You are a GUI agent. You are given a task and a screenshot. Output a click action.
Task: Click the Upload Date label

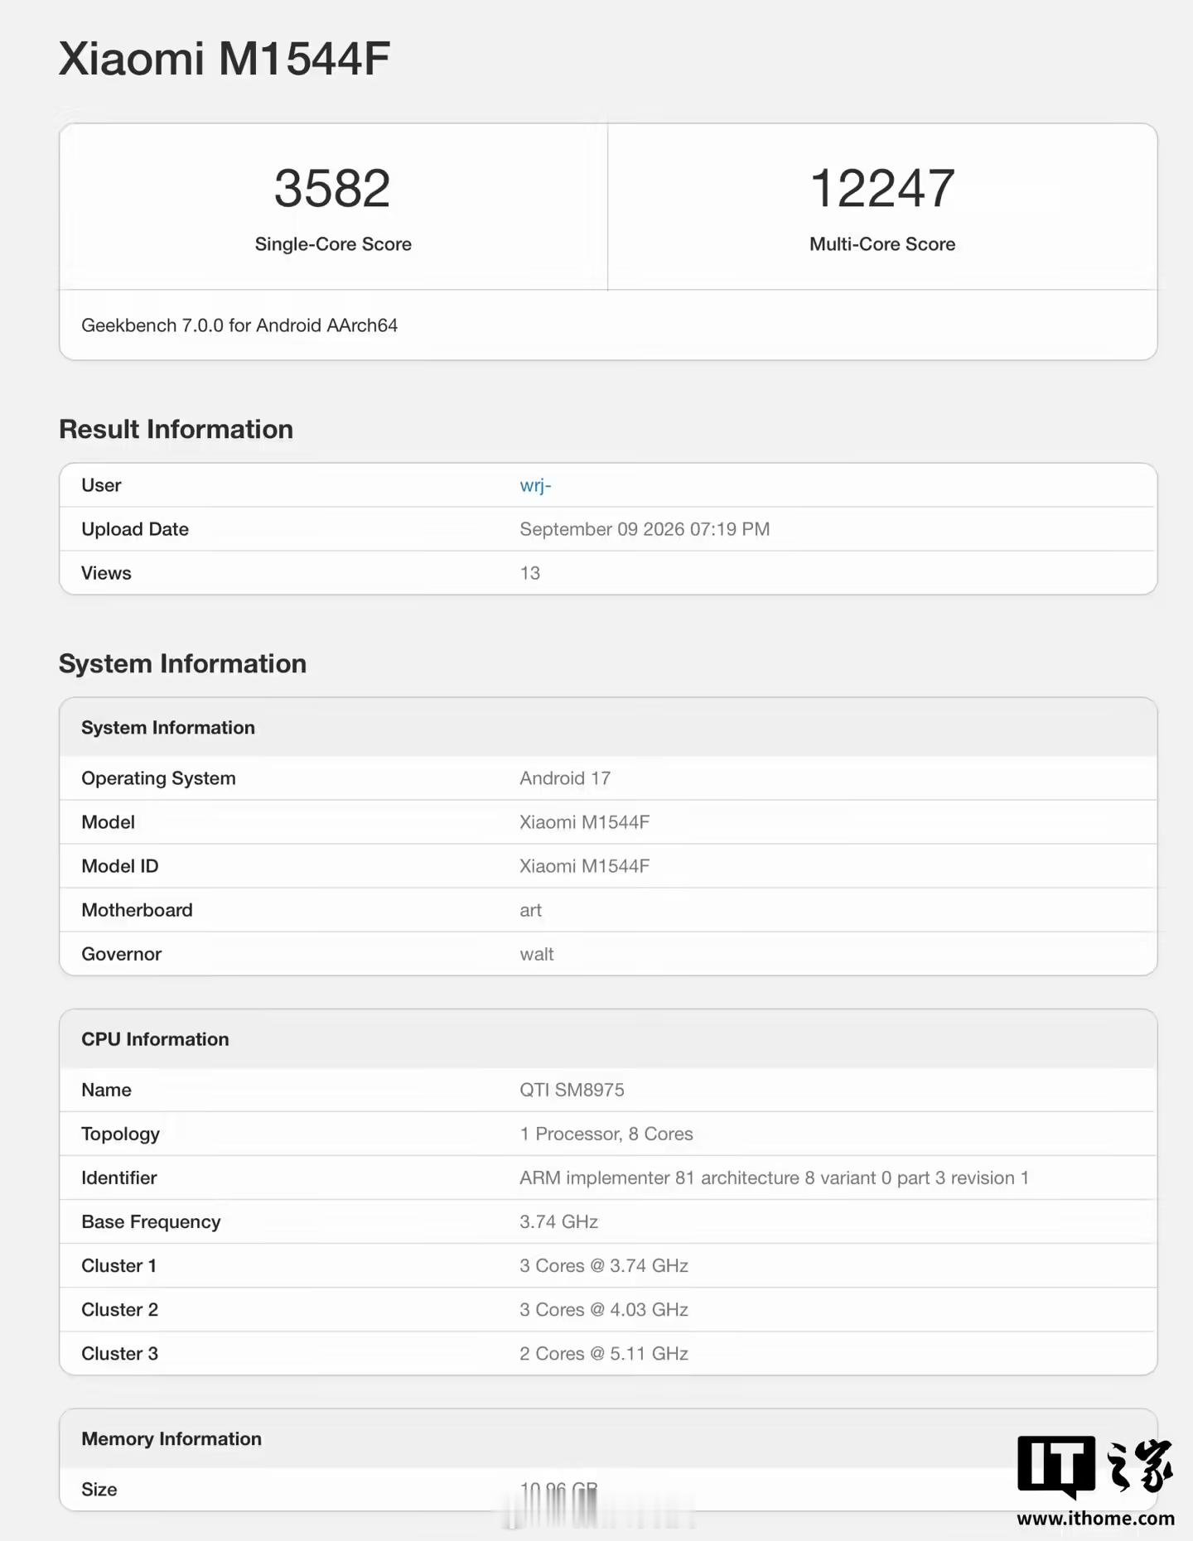[x=135, y=529]
